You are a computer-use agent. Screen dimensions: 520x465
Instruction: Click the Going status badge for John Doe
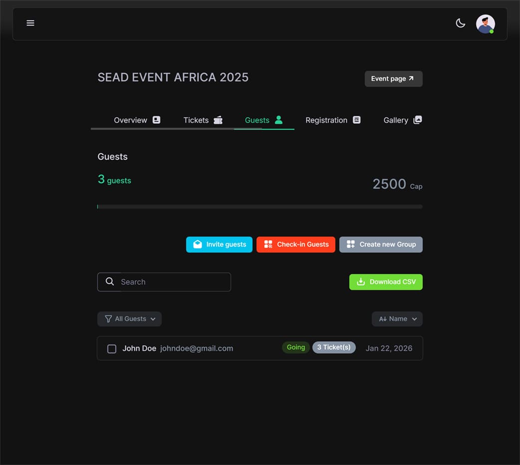coord(295,347)
